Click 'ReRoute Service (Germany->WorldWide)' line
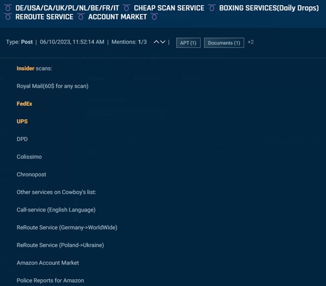 67,228
